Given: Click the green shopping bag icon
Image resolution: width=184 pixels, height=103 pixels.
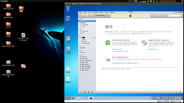Looking at the screenshot, I should [108, 43].
